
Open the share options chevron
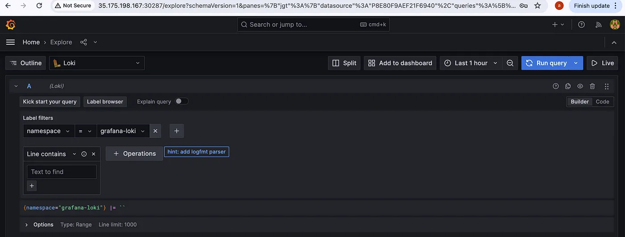[x=95, y=42]
